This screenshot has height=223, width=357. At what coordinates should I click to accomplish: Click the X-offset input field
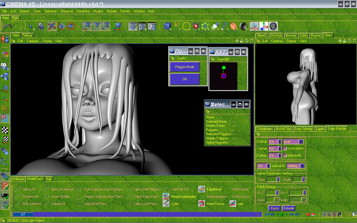pos(273,142)
